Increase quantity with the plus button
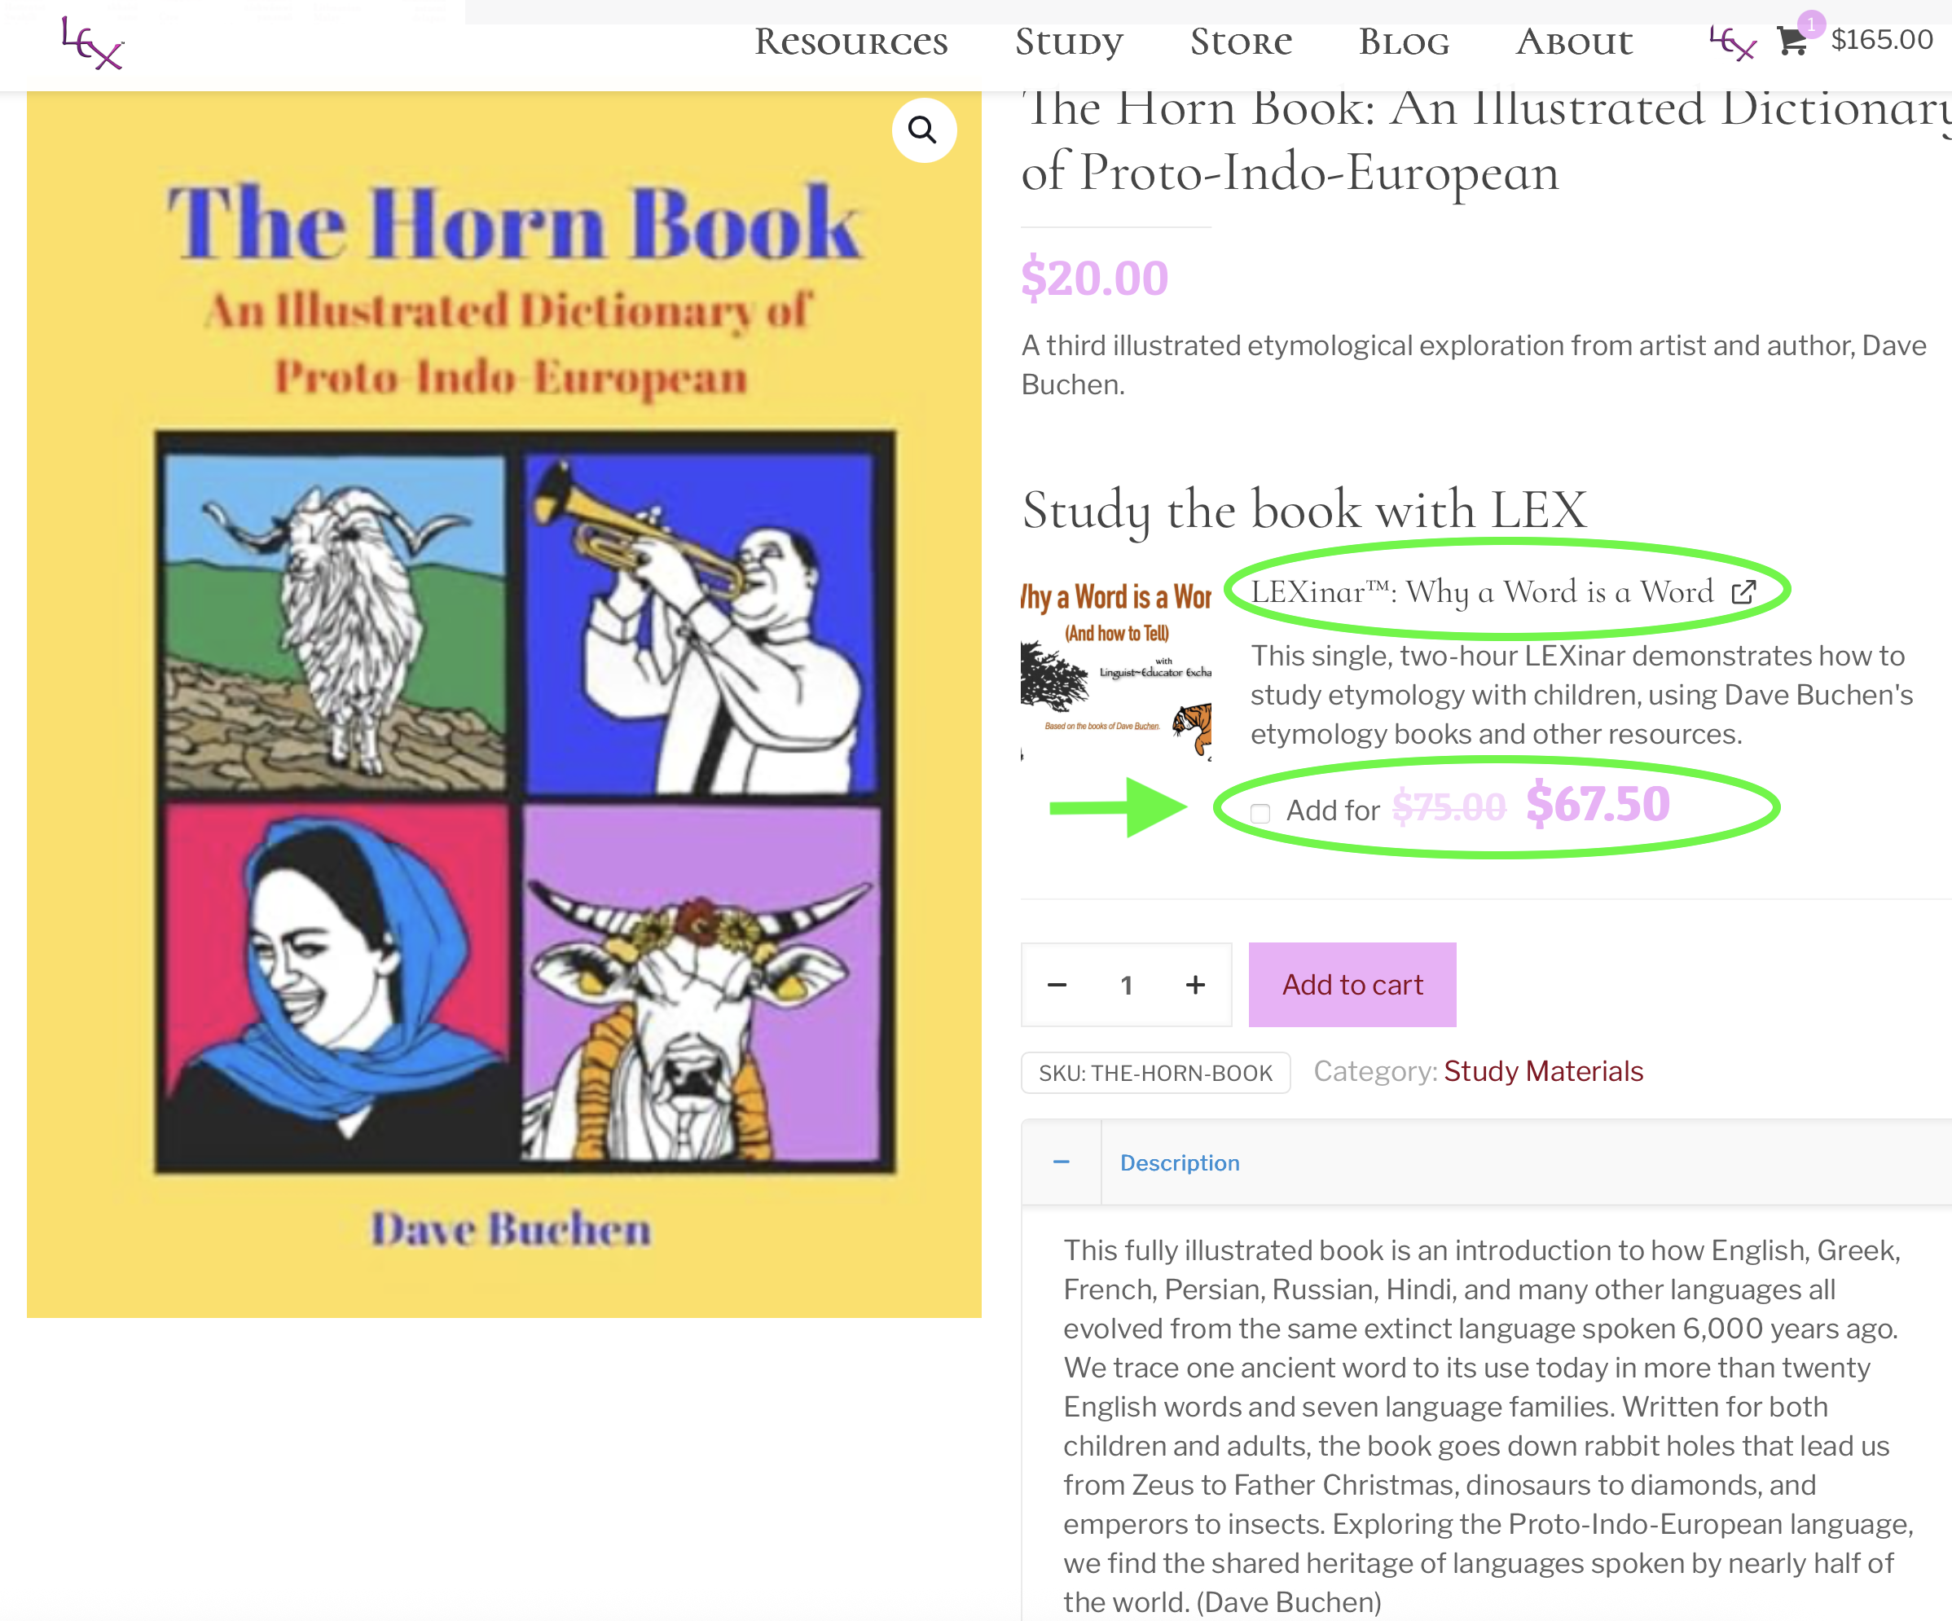The height and width of the screenshot is (1621, 1952). (1195, 984)
